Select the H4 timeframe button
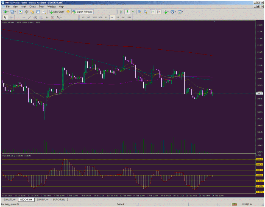Viewport: 265px width, 207px height. 112,17
